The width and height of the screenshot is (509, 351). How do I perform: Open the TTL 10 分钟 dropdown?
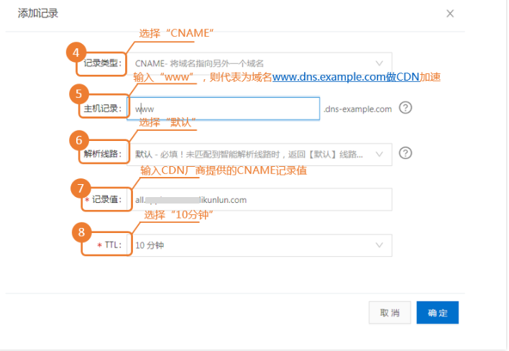[259, 245]
